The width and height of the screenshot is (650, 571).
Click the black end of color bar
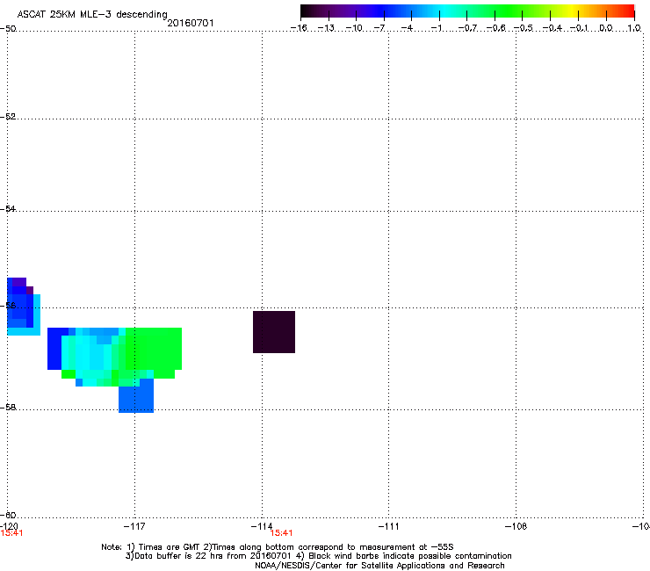[307, 11]
